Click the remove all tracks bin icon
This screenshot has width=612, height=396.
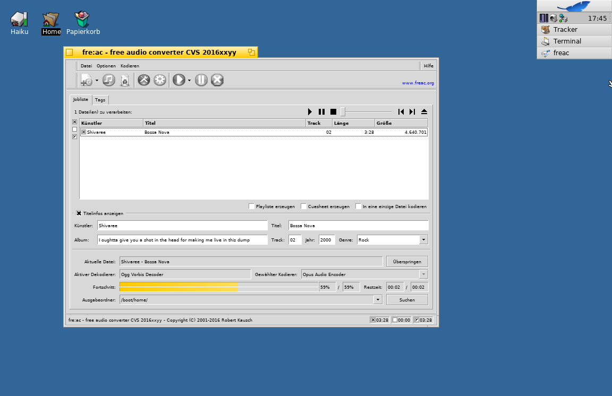125,80
